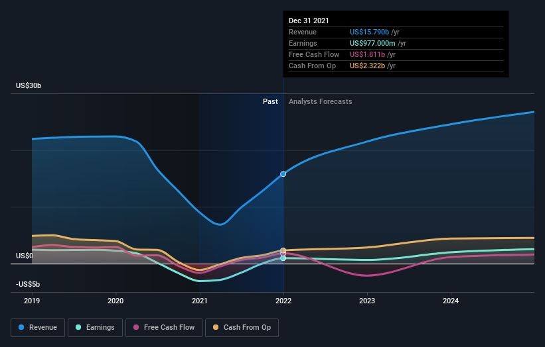This screenshot has width=545, height=347.
Task: Click the Revenue row label in tooltip
Action: (x=303, y=32)
